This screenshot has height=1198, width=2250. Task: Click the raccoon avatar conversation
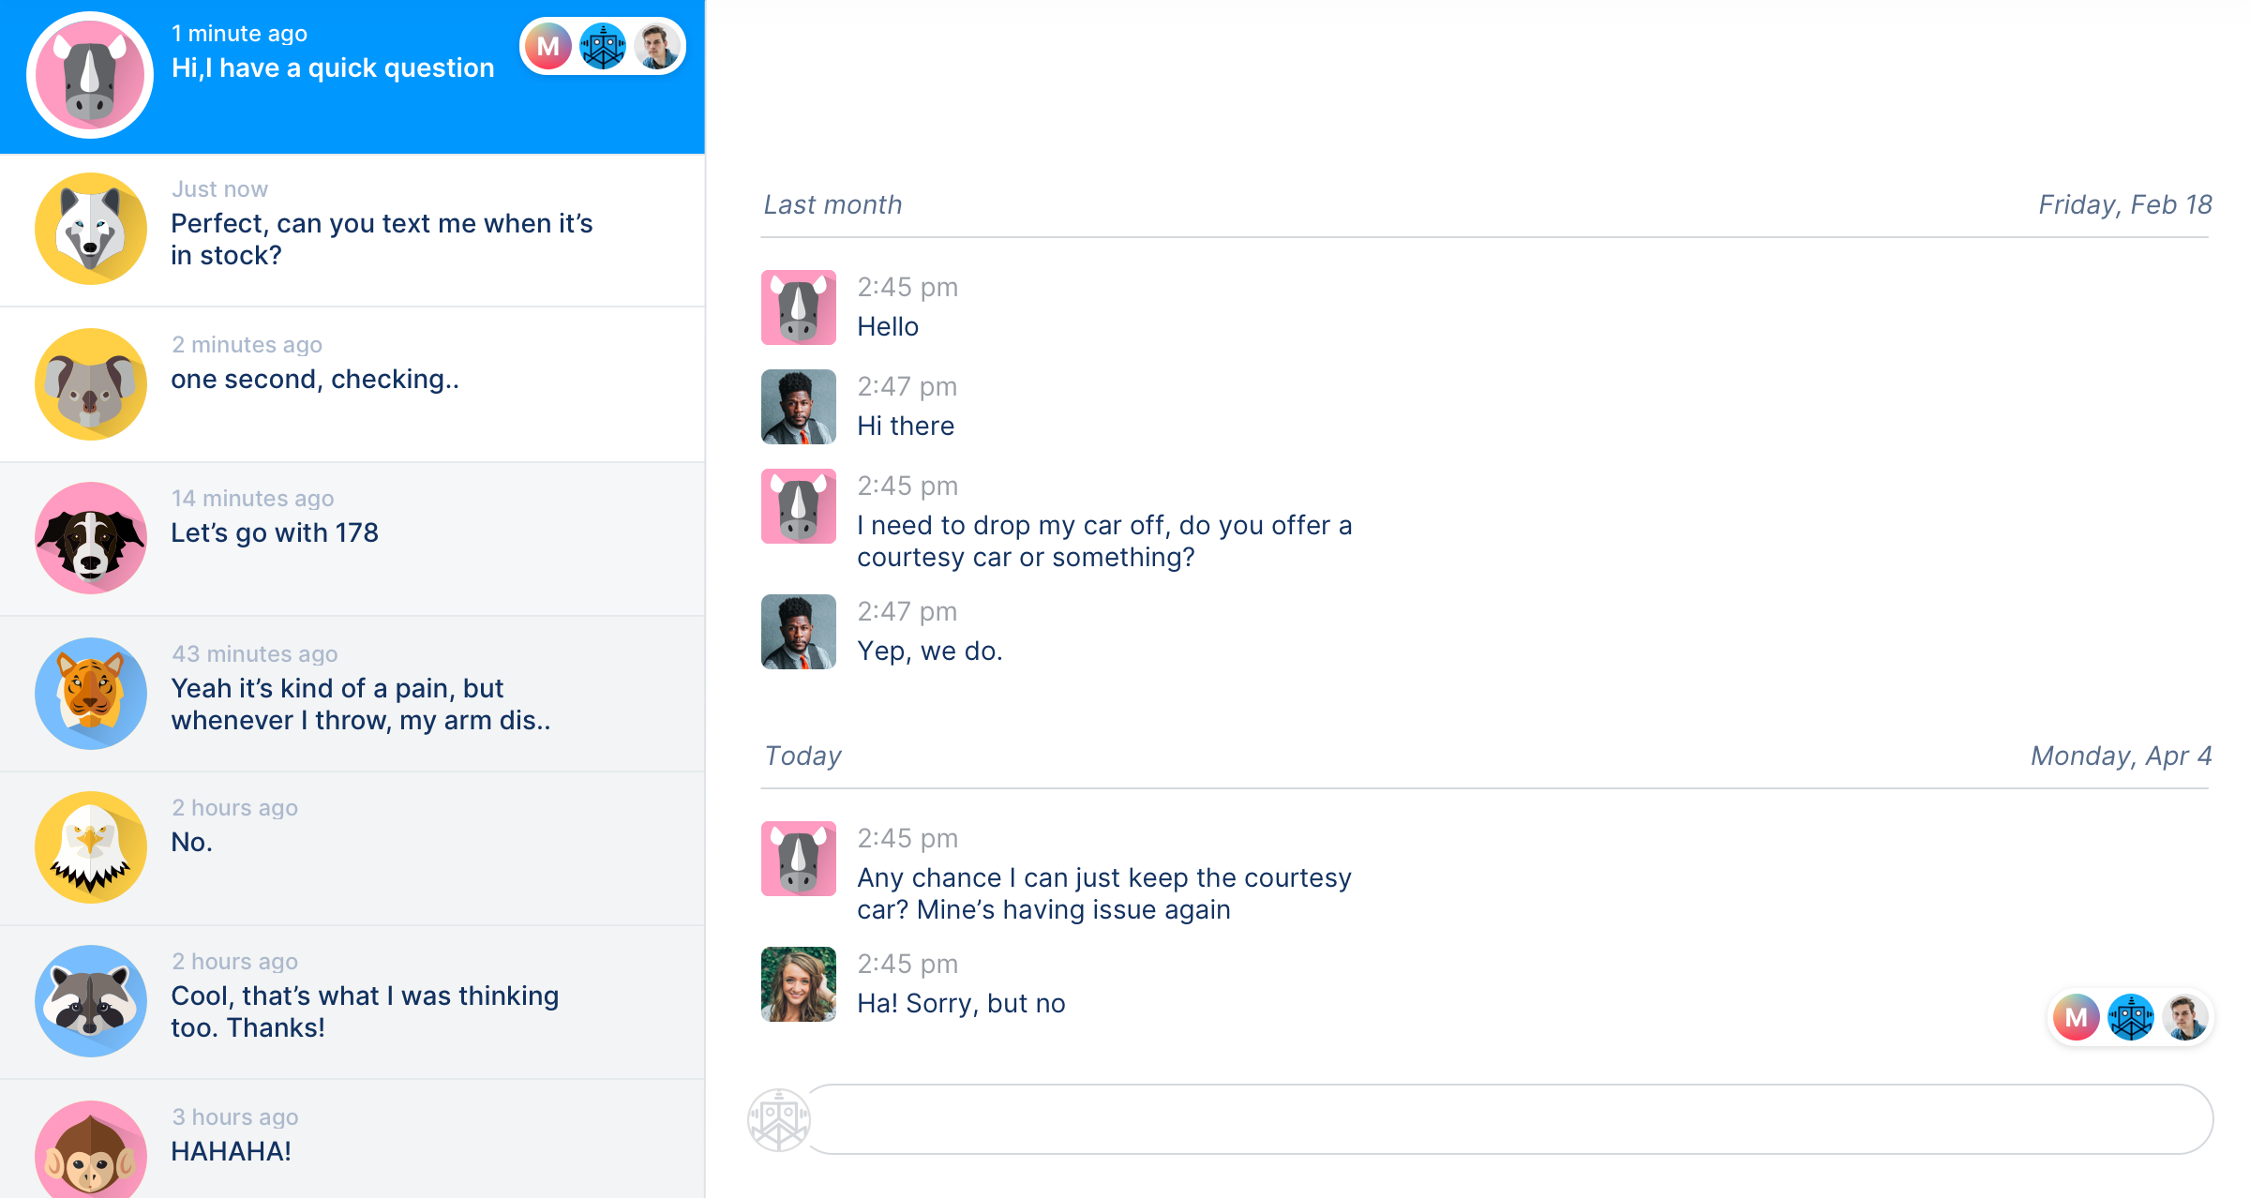(x=90, y=1001)
